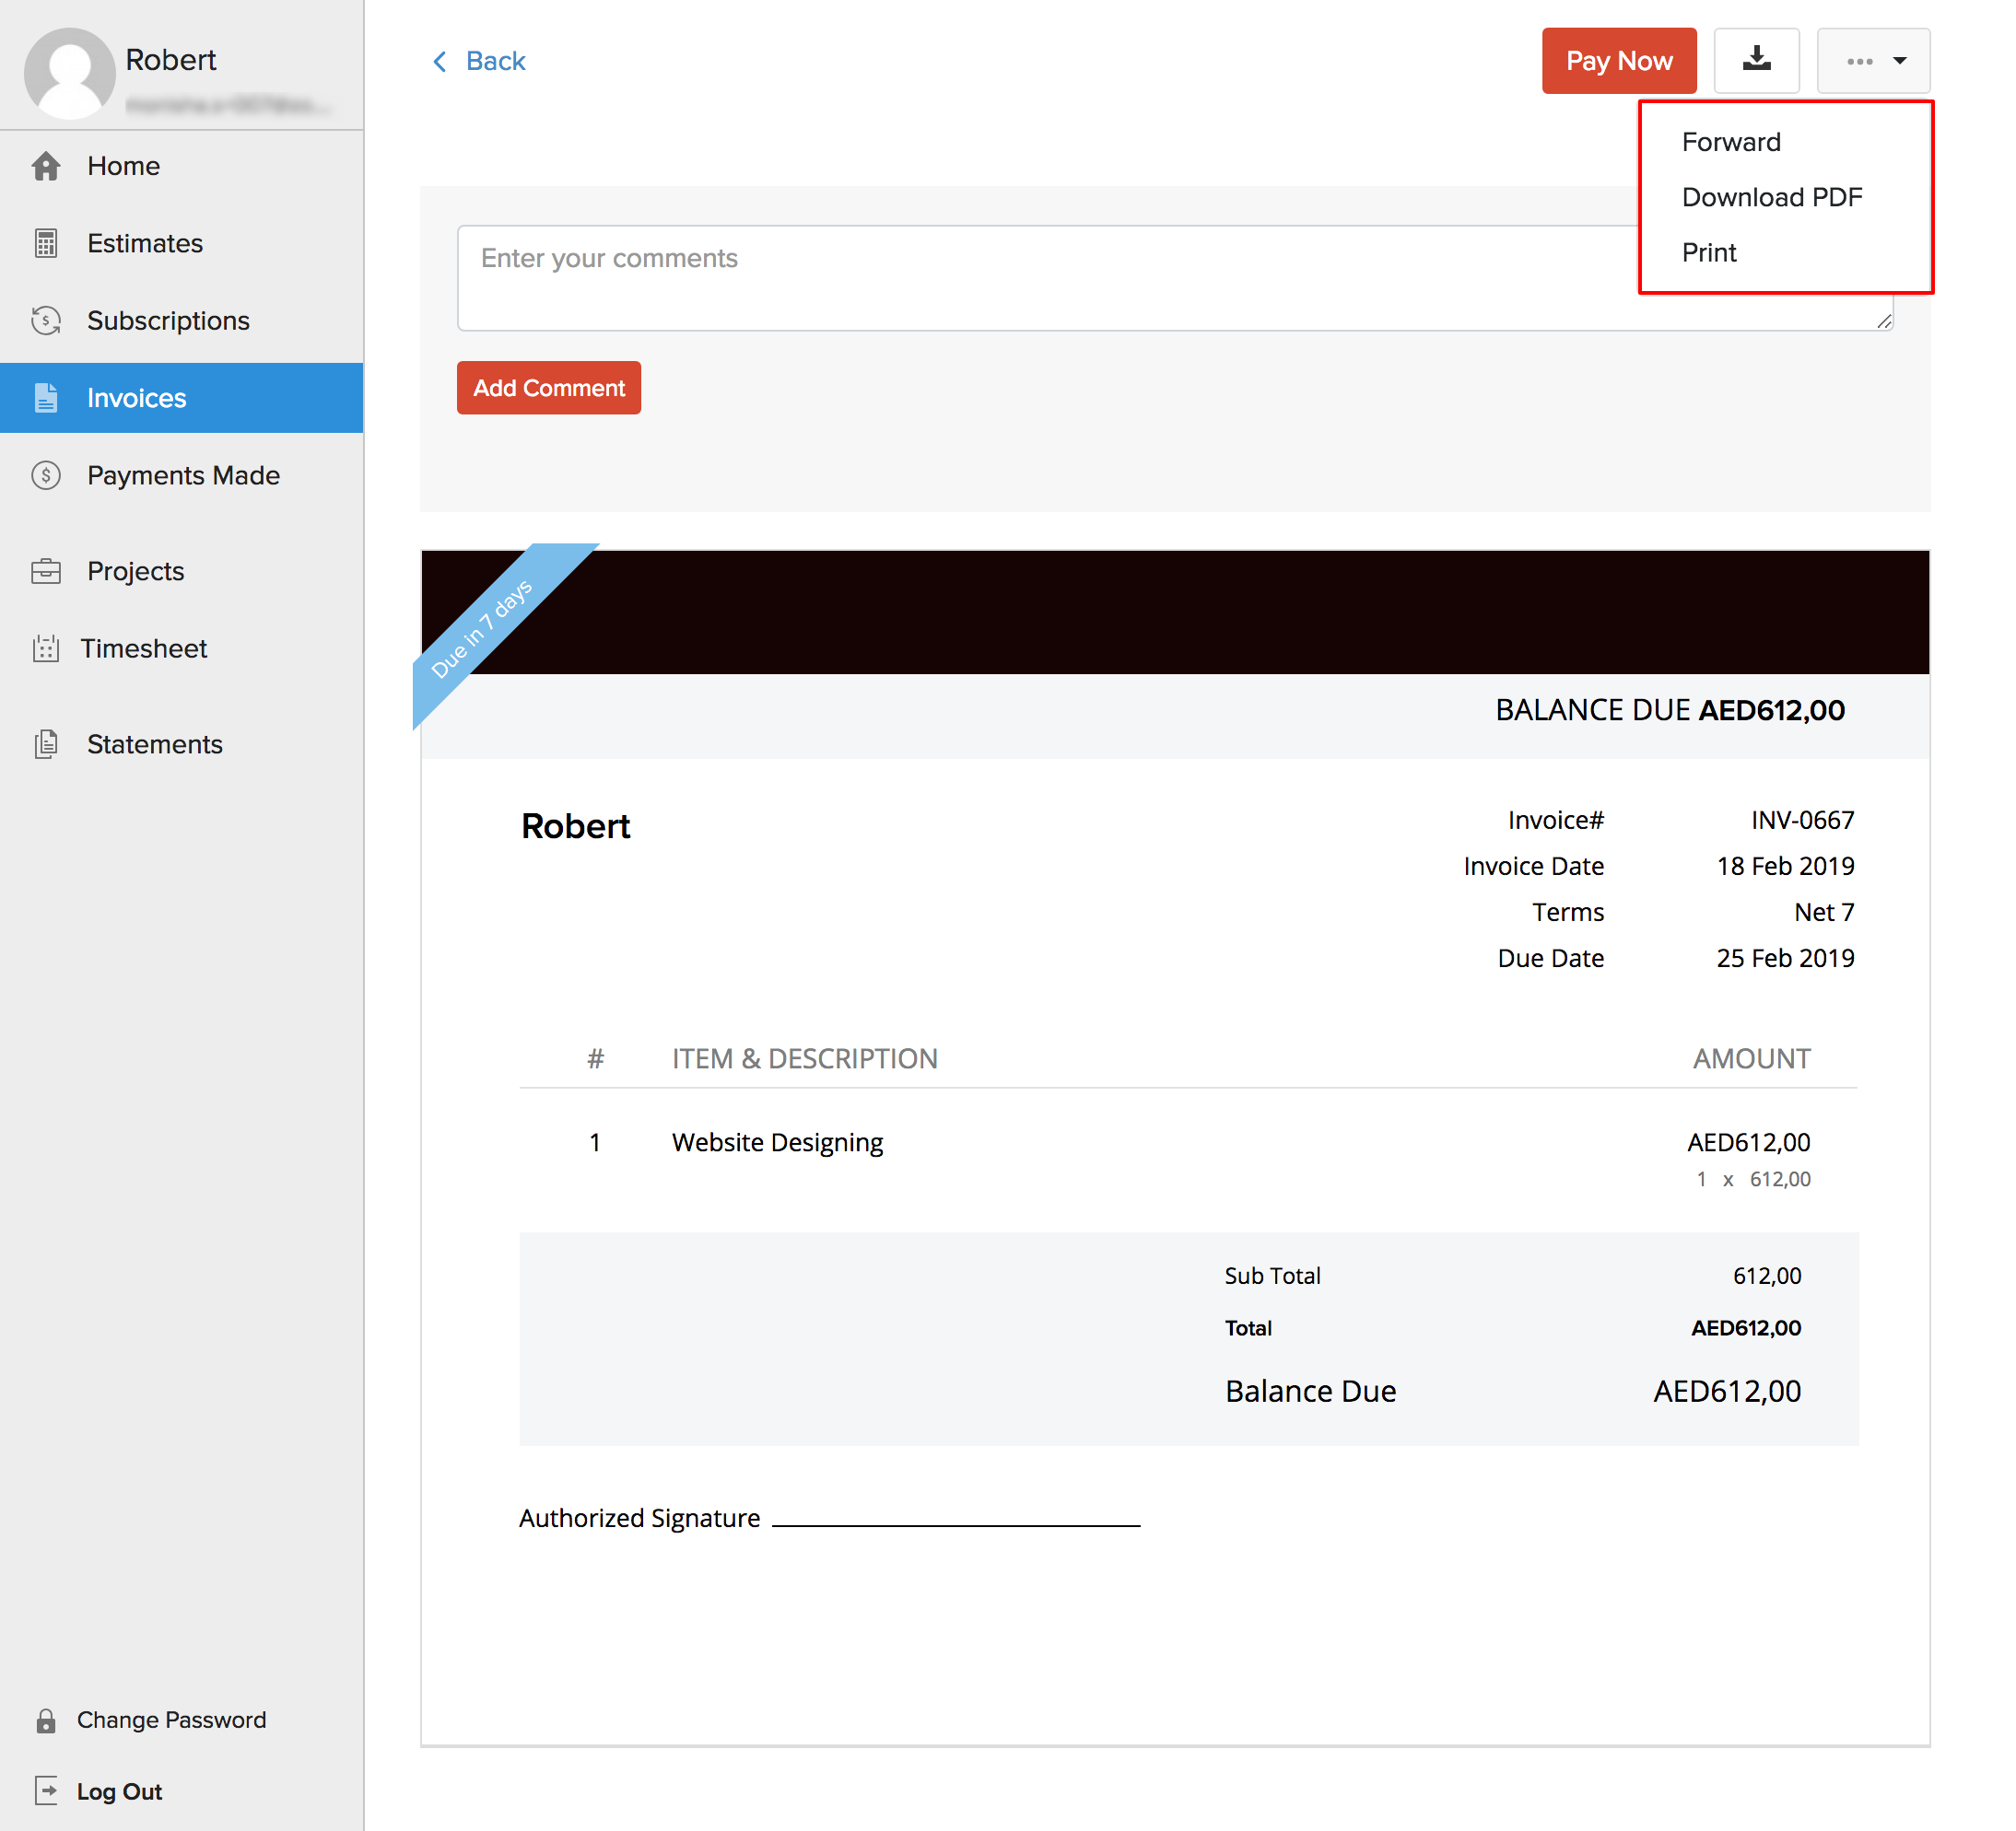Click the Payments Made dollar icon
This screenshot has height=1831, width=2016.
pyautogui.click(x=46, y=476)
